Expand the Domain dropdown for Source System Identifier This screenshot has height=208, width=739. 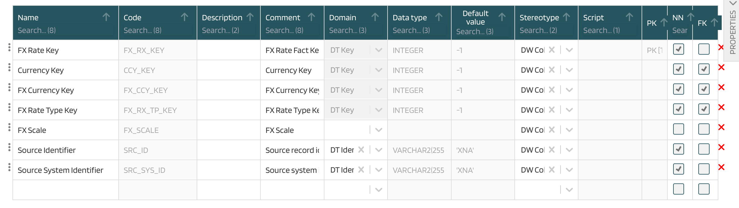point(378,170)
